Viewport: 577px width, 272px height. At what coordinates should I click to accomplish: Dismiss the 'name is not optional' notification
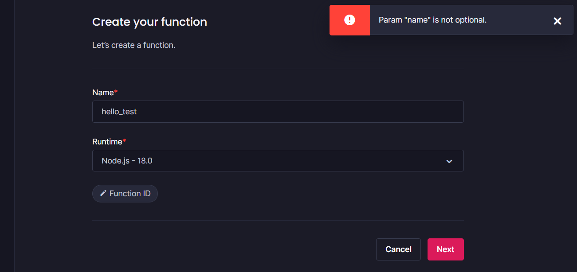[x=557, y=20]
